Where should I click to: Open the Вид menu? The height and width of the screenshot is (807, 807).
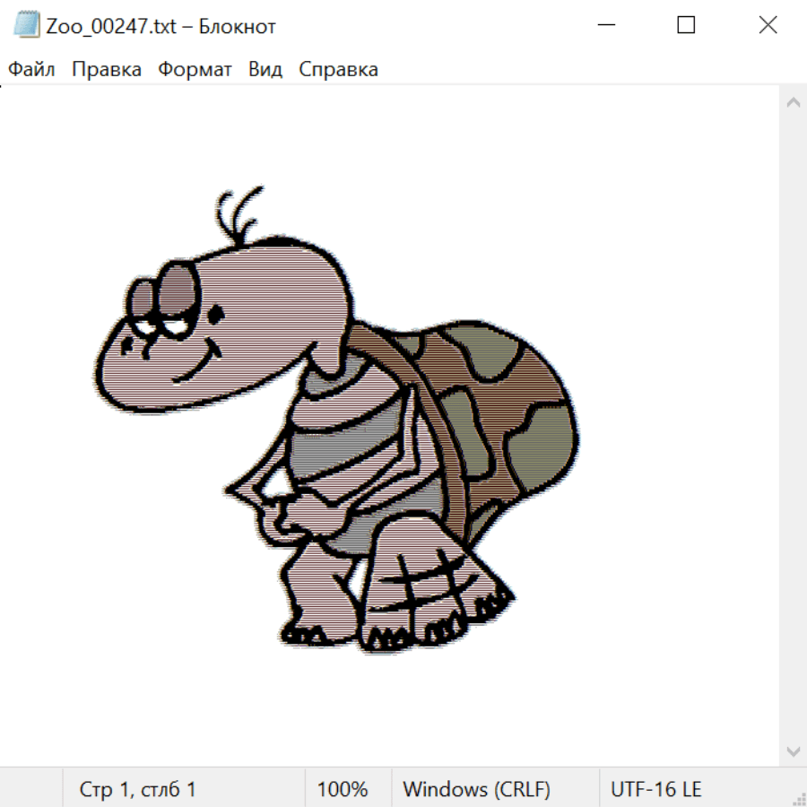pyautogui.click(x=265, y=70)
